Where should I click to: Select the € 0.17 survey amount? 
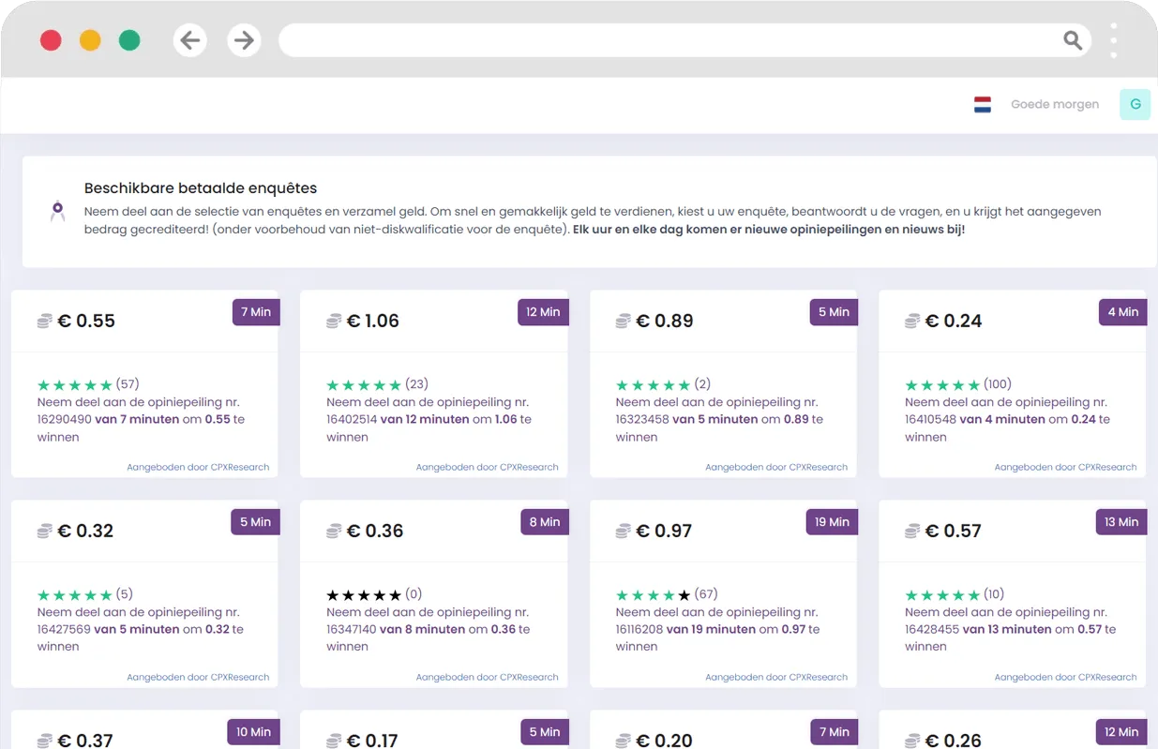pos(372,740)
